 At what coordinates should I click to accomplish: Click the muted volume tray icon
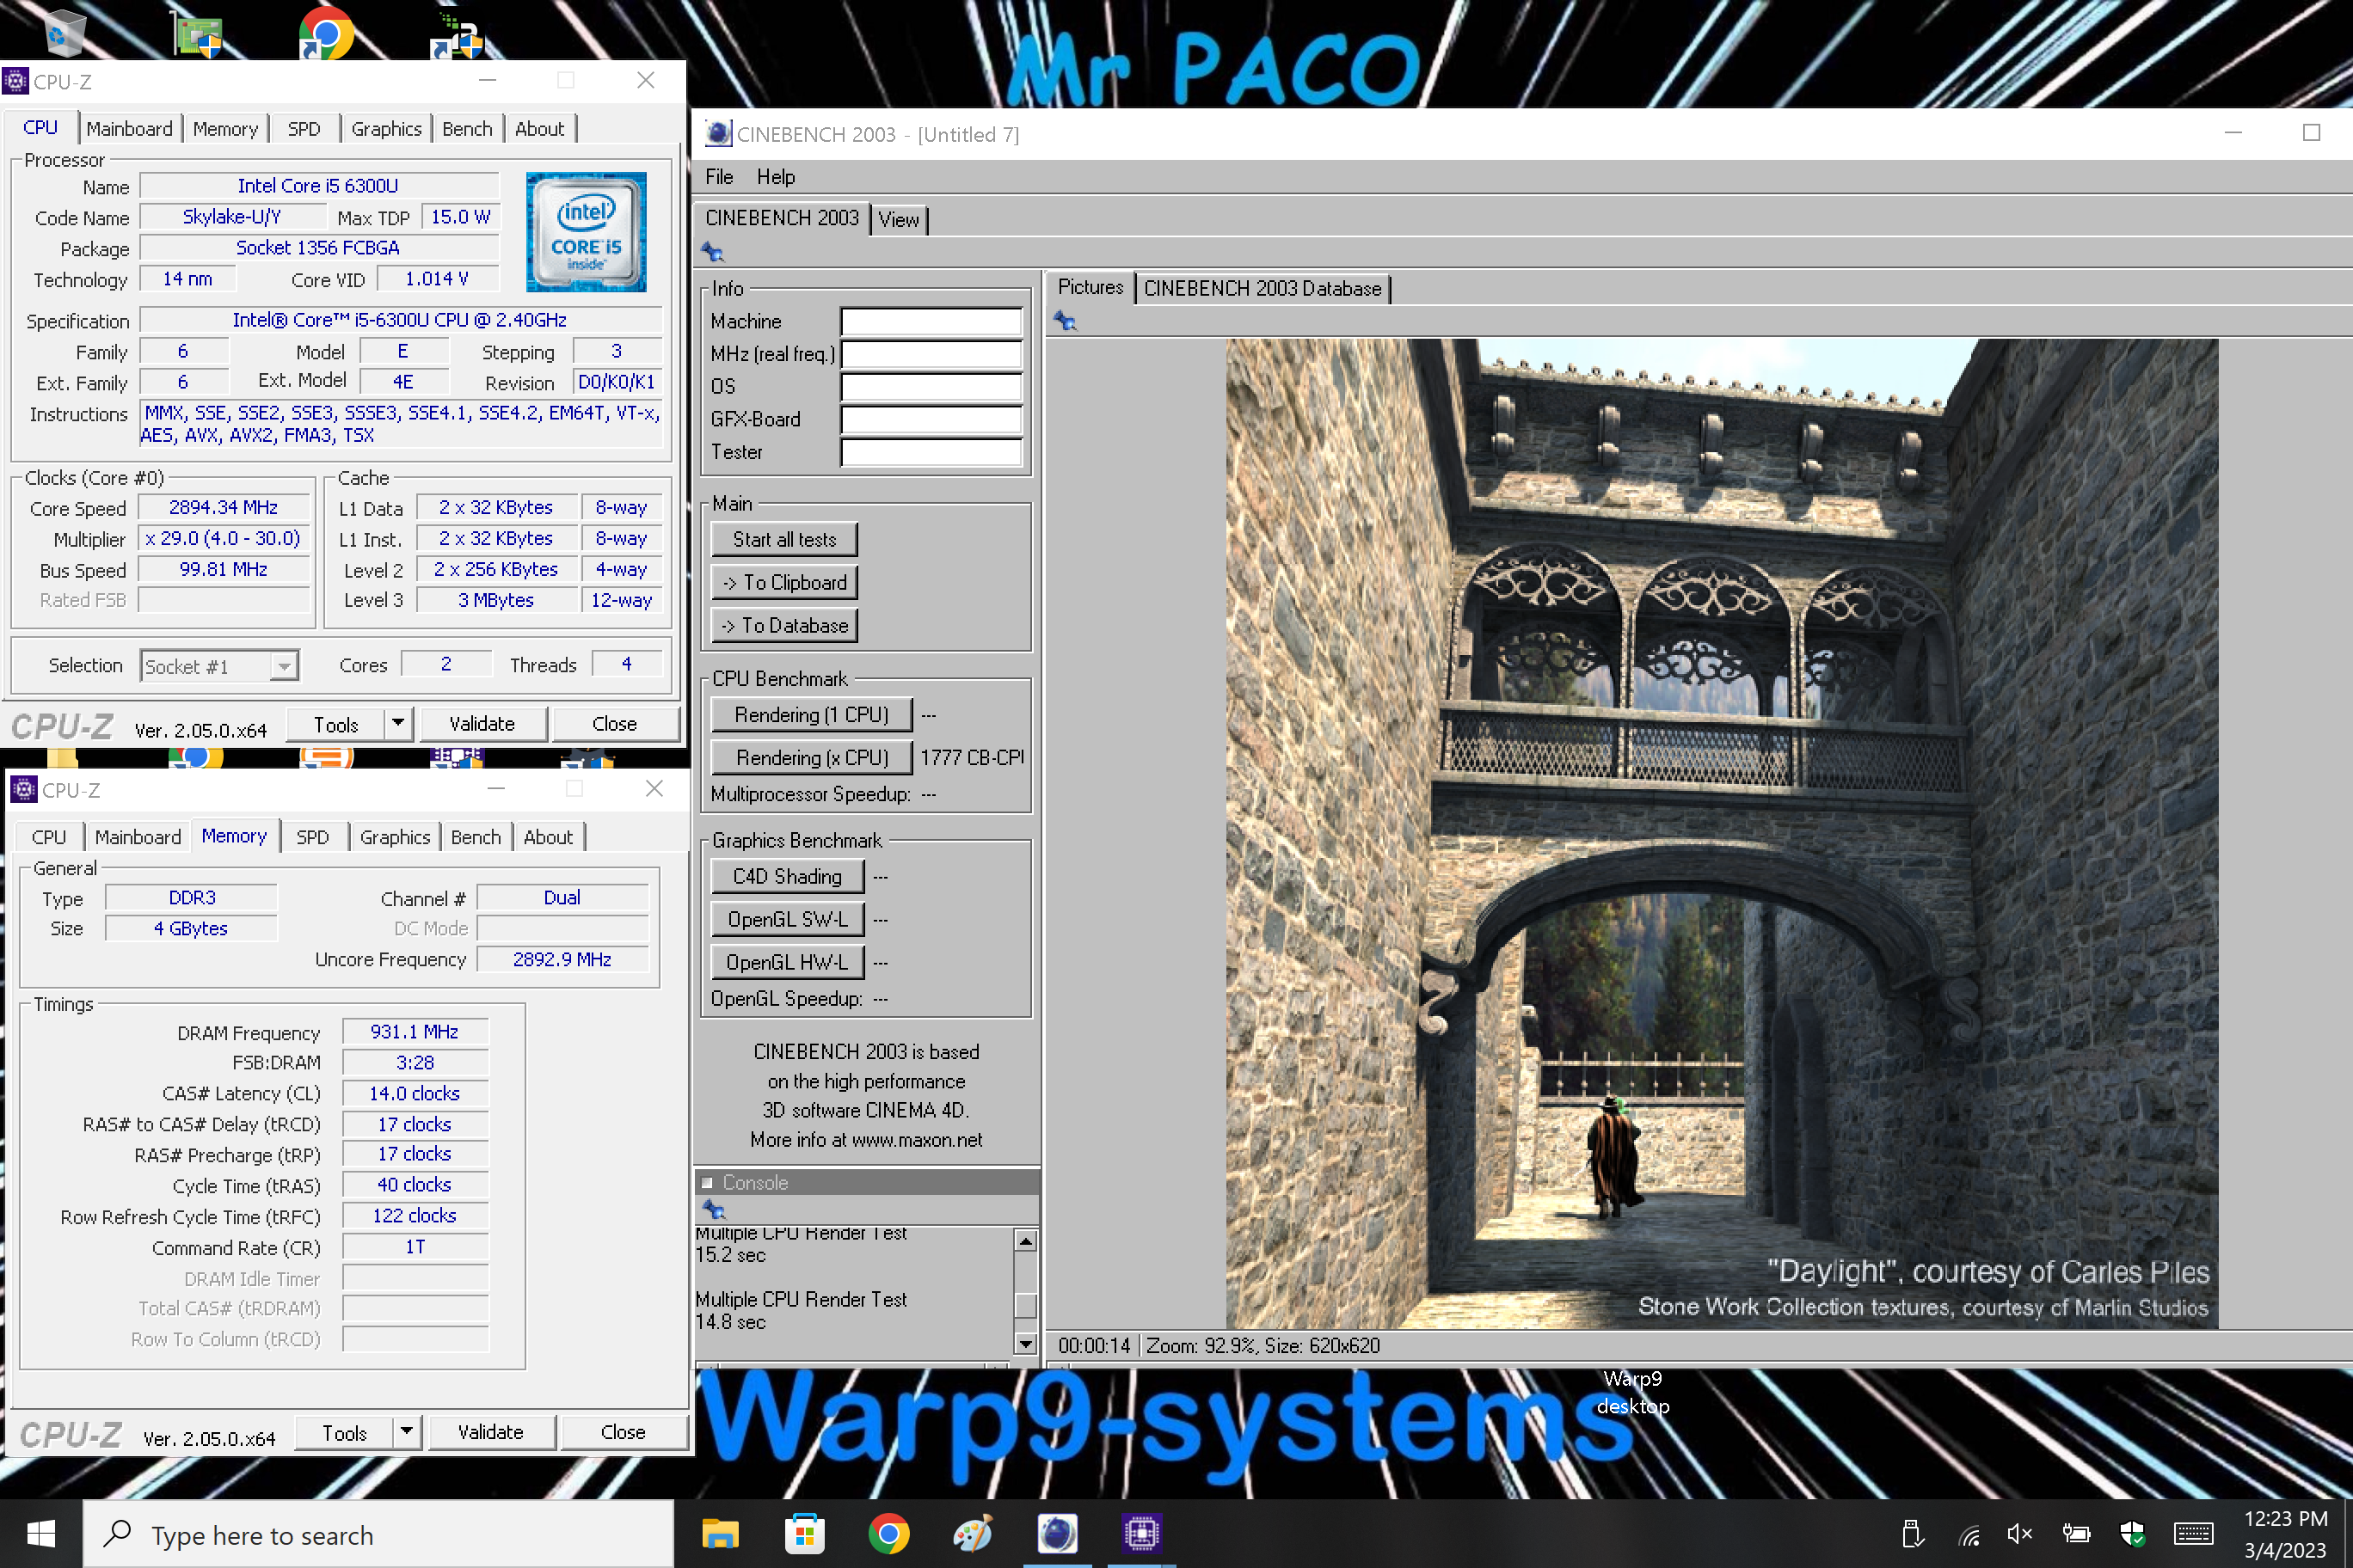click(x=2020, y=1533)
